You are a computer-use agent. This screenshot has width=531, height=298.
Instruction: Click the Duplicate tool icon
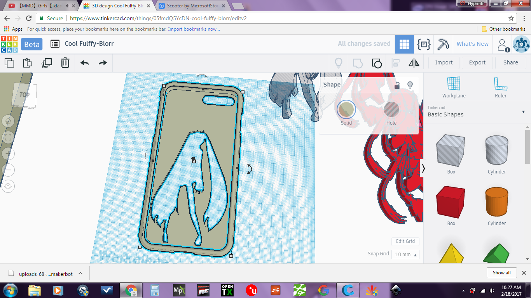pos(46,63)
